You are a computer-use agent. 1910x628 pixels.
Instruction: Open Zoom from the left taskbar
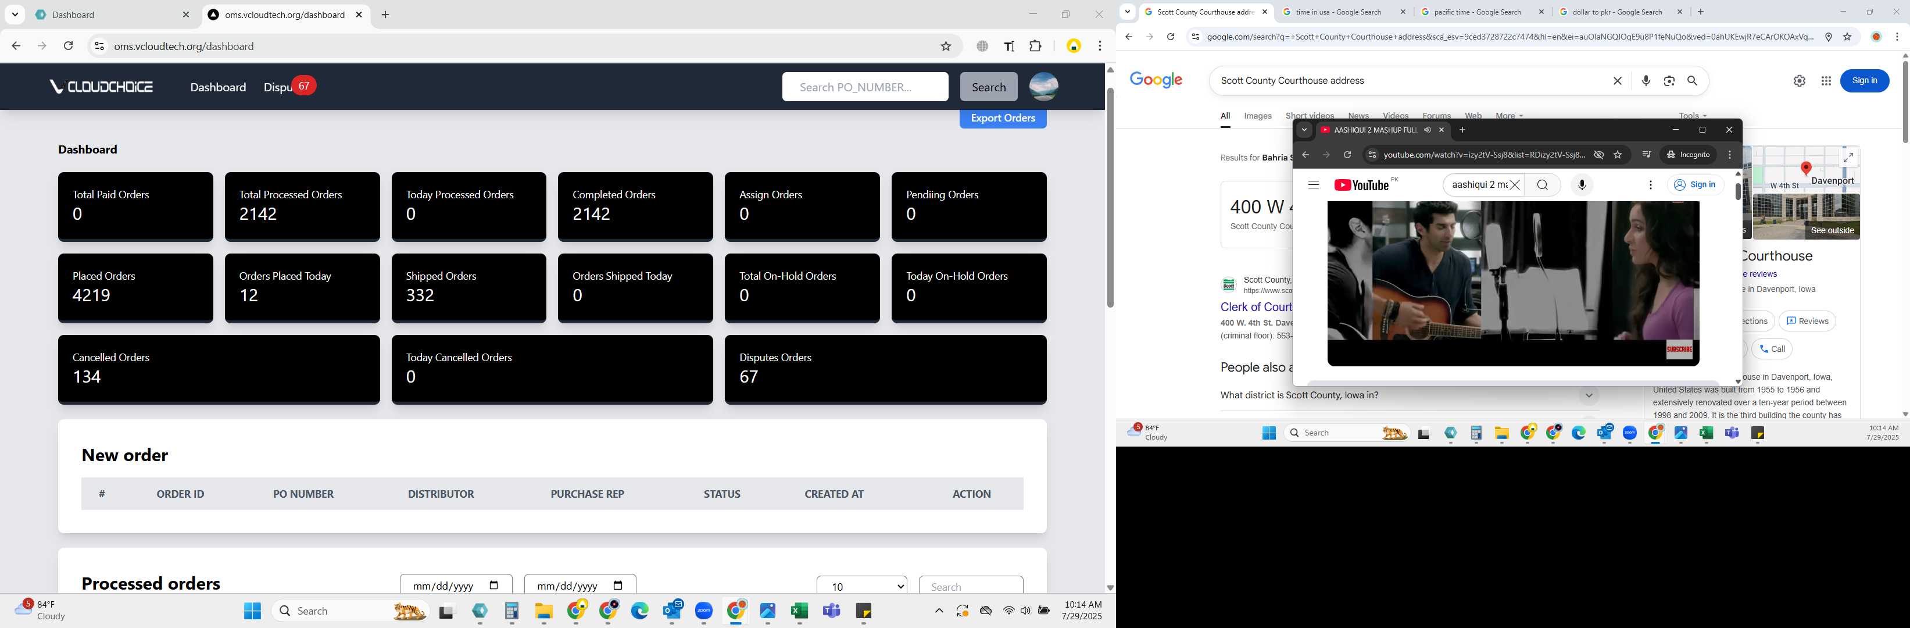[x=704, y=611]
